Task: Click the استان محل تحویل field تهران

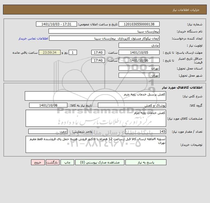Action: tap(139, 68)
